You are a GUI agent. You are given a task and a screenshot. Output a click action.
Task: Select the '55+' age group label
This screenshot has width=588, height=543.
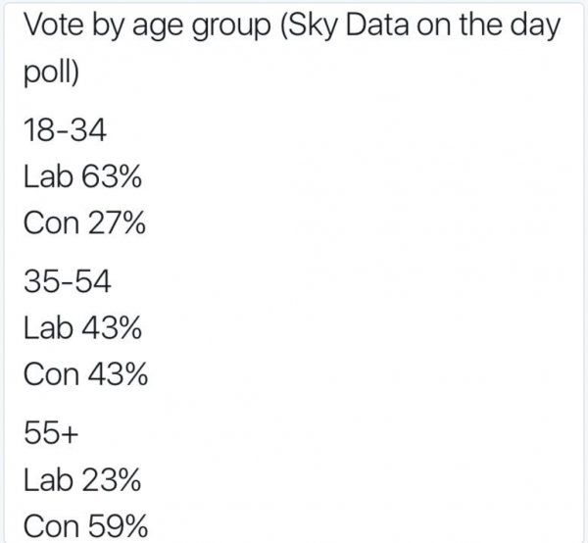pos(51,432)
